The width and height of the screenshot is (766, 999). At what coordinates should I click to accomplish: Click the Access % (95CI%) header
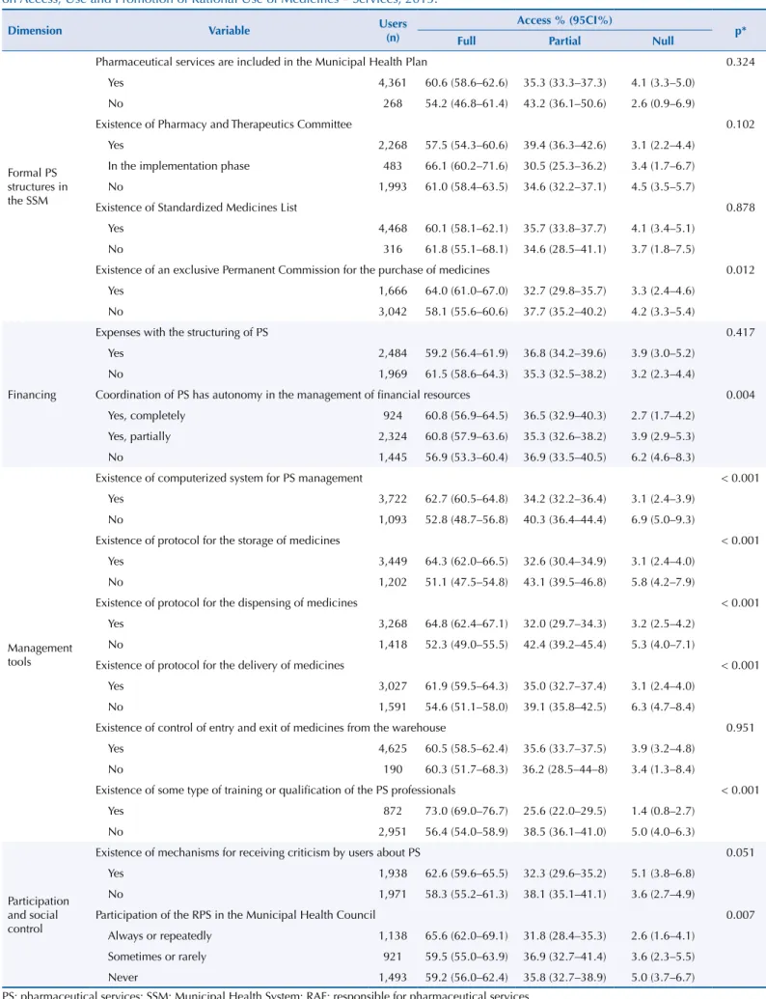pos(564,20)
